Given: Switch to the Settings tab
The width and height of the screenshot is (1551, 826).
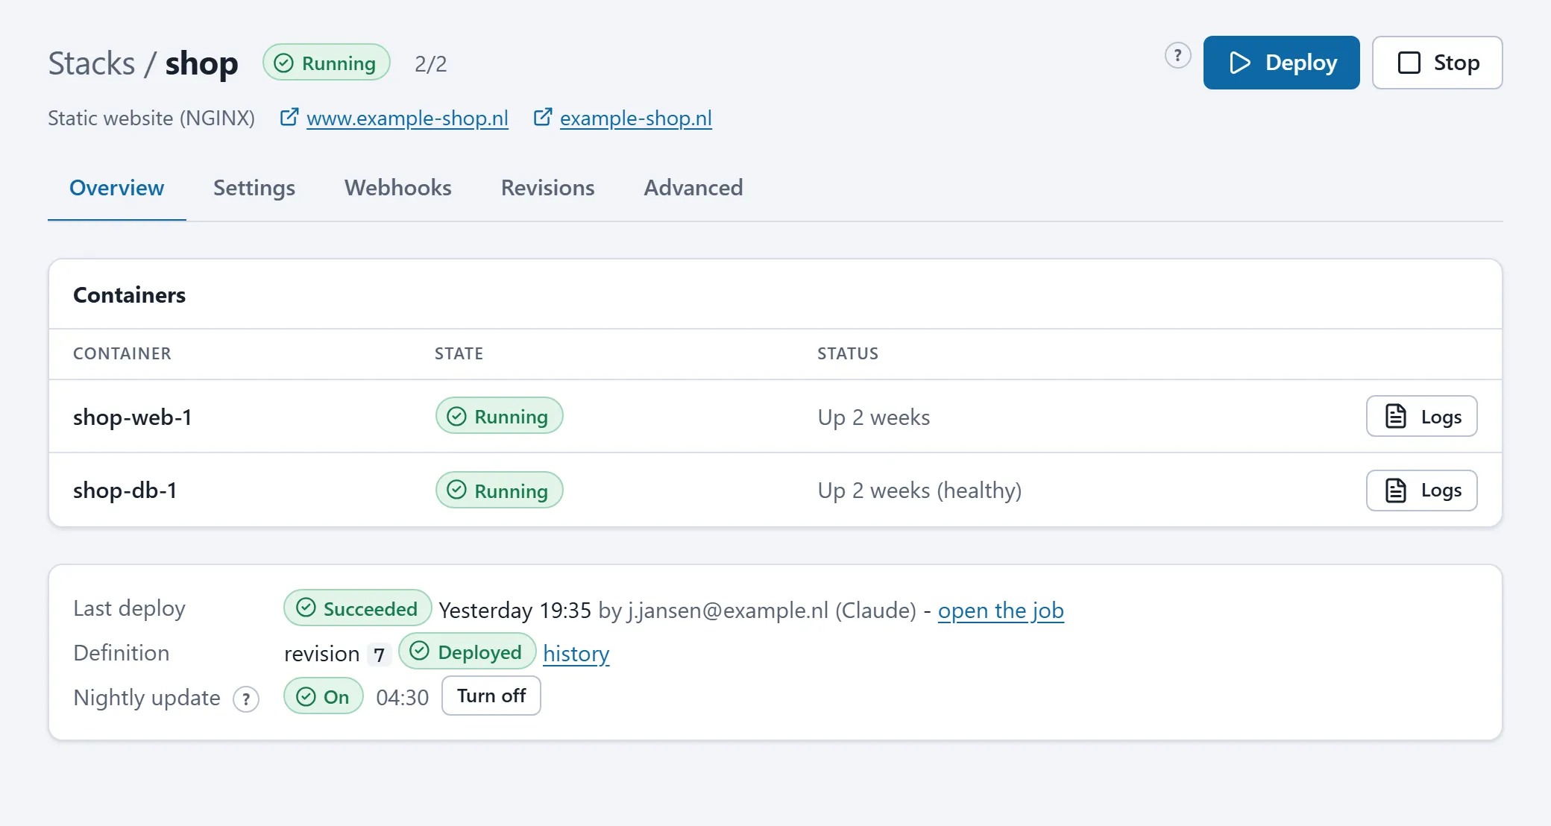Looking at the screenshot, I should (x=254, y=188).
